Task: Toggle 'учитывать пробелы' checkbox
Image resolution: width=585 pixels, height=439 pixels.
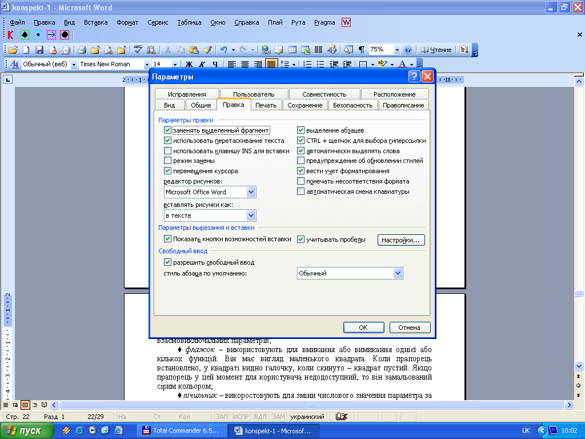Action: pos(300,240)
